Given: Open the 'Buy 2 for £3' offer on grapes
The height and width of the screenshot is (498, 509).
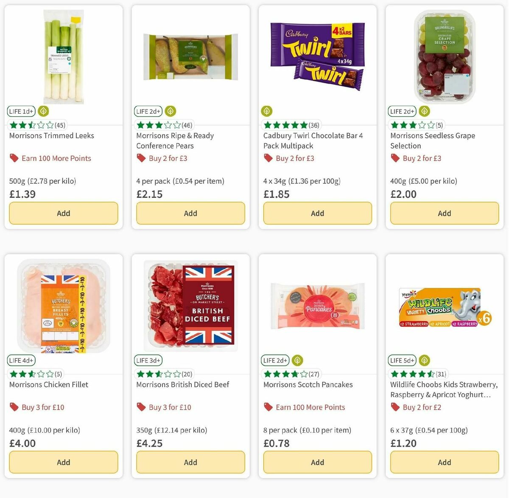Looking at the screenshot, I should coord(421,158).
